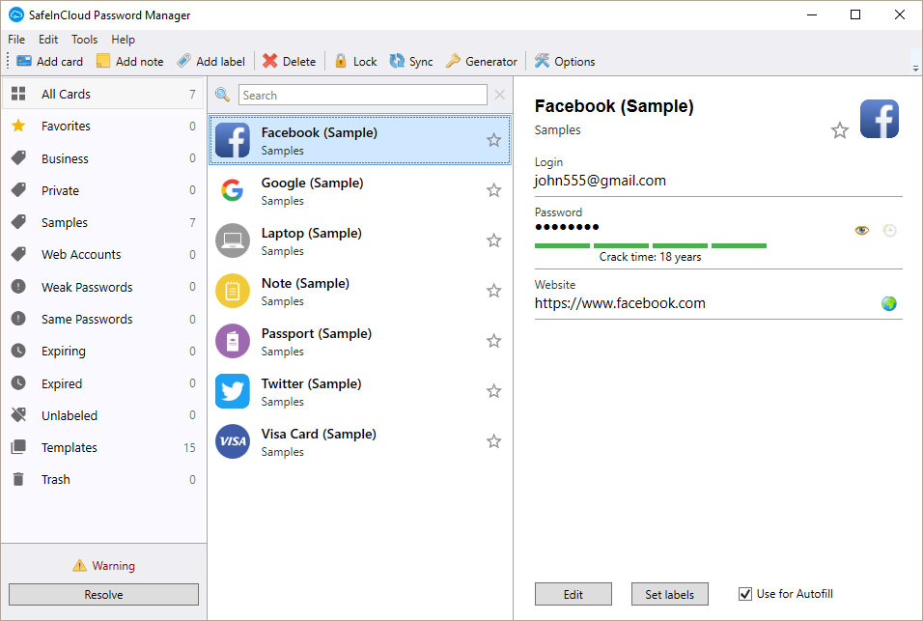The height and width of the screenshot is (621, 923).
Task: Select the Private label
Action: (103, 190)
